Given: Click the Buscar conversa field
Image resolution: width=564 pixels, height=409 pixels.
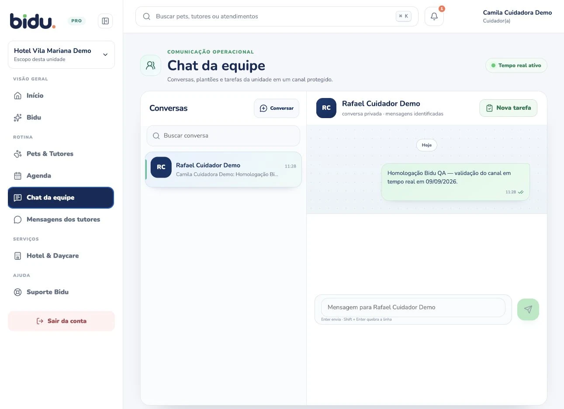Looking at the screenshot, I should tap(223, 136).
